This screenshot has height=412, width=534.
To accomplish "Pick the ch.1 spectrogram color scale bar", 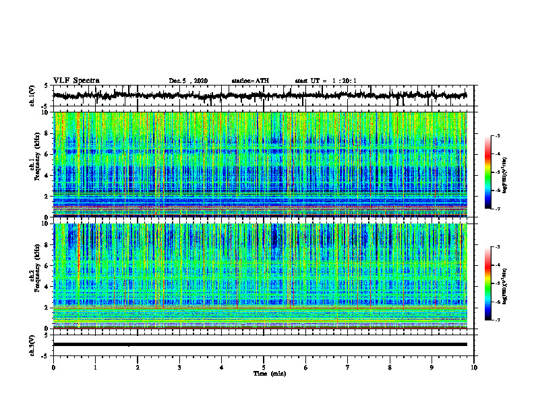I will click(x=487, y=172).
